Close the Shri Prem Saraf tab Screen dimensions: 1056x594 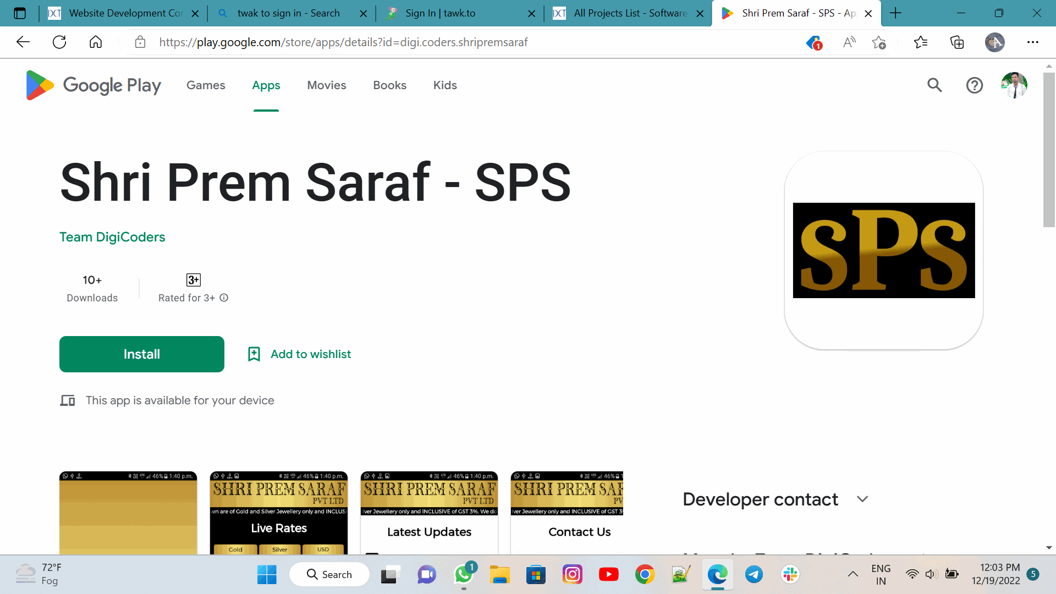coord(868,14)
